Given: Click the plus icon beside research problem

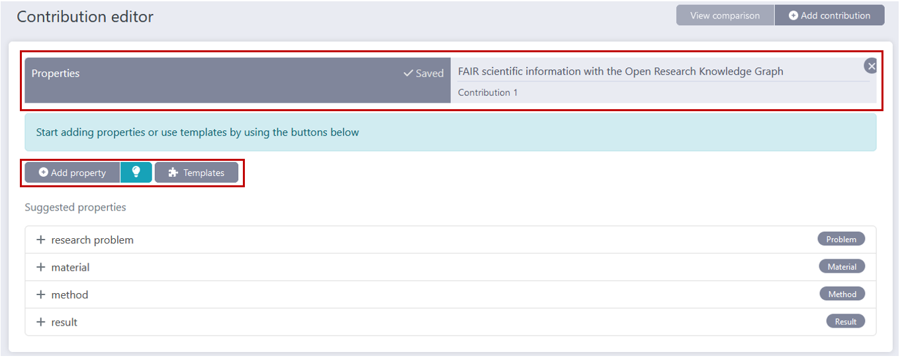Looking at the screenshot, I should coord(41,240).
